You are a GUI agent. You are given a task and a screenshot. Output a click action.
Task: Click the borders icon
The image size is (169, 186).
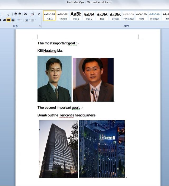32,20
